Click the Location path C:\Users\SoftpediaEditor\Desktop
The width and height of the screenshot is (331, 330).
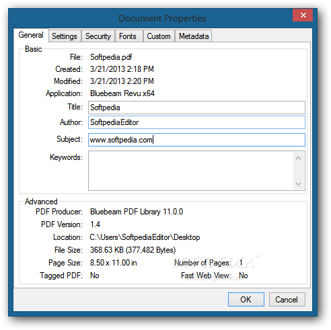[145, 237]
